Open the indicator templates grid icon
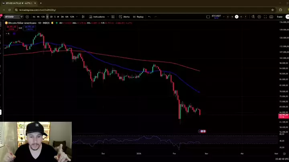The image size is (289, 162). 113,17
